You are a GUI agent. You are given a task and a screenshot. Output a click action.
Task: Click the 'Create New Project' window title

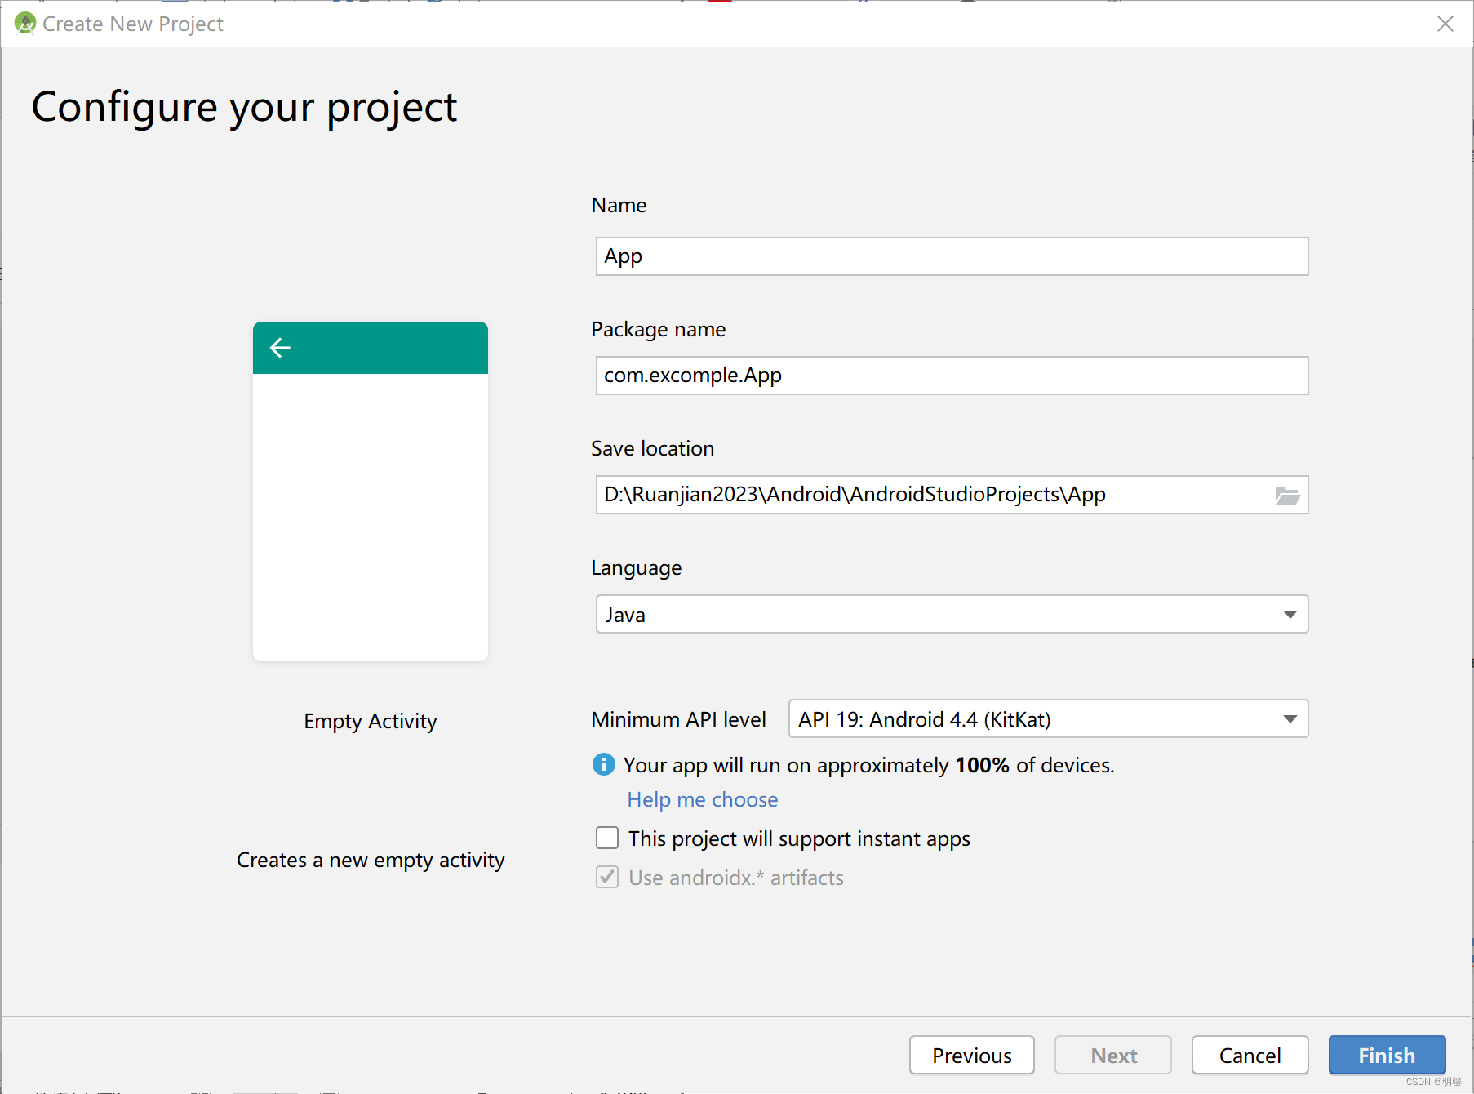[x=133, y=24]
